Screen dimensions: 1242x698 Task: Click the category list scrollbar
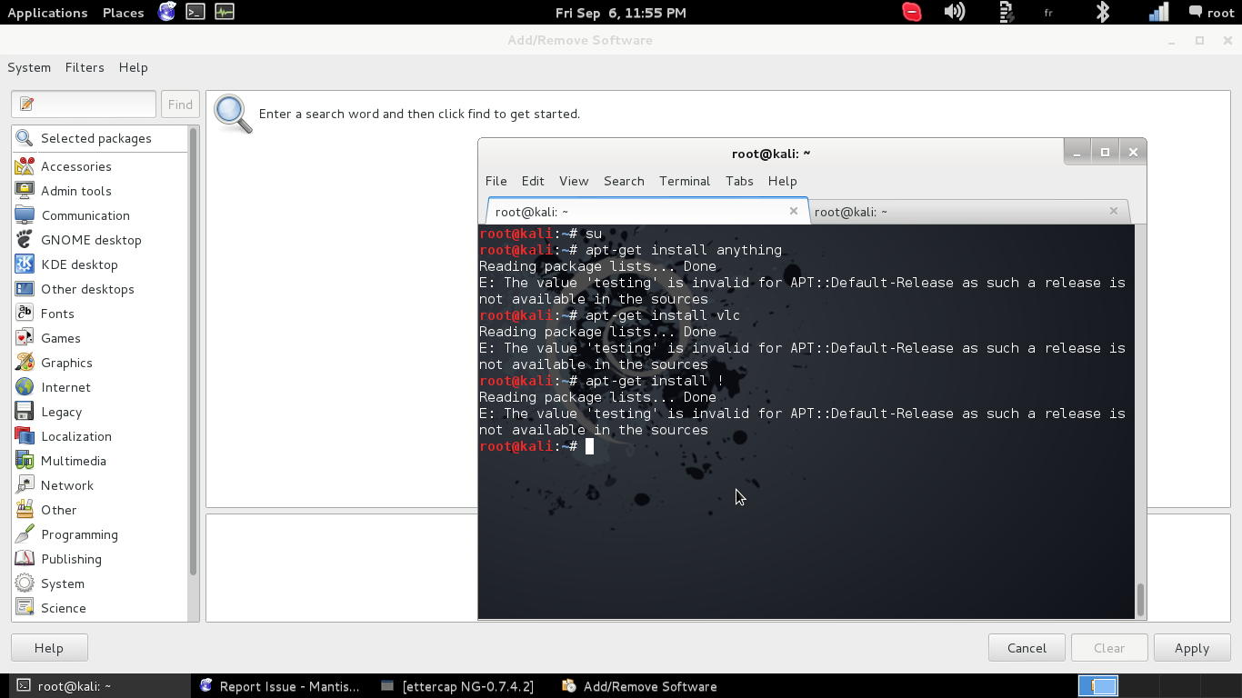193,352
